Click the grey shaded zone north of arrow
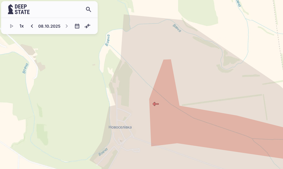This screenshot has height=169, width=283. (x=180, y=45)
